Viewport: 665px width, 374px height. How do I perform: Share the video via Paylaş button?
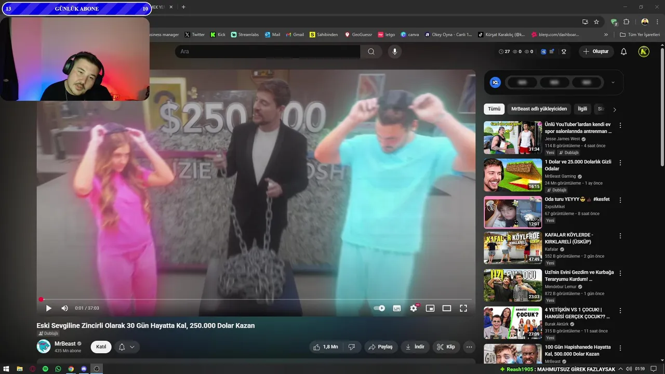click(x=381, y=347)
